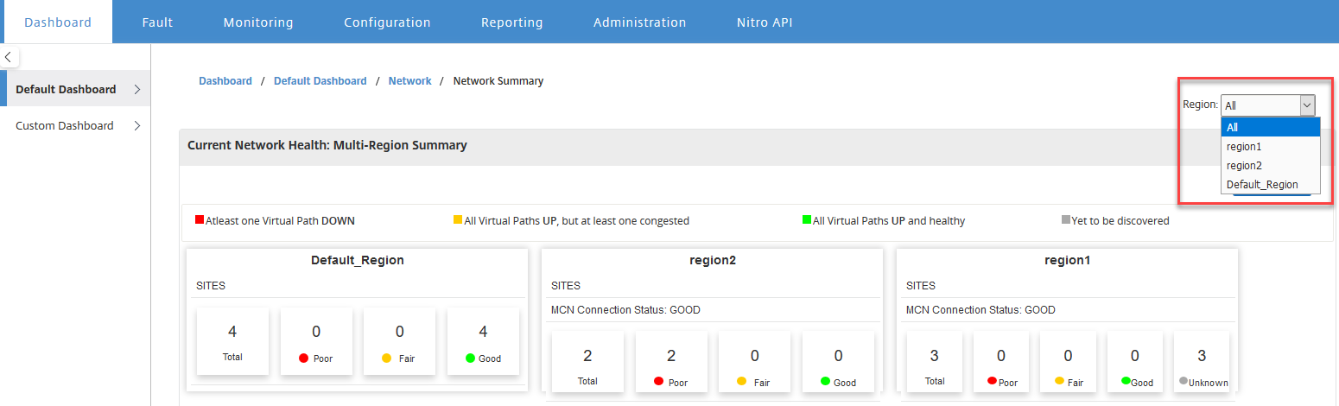This screenshot has height=406, width=1339.
Task: Open the Configuration tab
Action: [387, 22]
